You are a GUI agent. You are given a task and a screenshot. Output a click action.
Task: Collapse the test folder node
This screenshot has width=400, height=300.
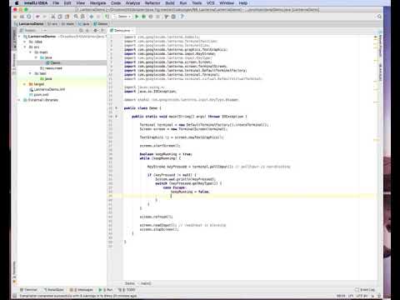pyautogui.click(x=30, y=73)
